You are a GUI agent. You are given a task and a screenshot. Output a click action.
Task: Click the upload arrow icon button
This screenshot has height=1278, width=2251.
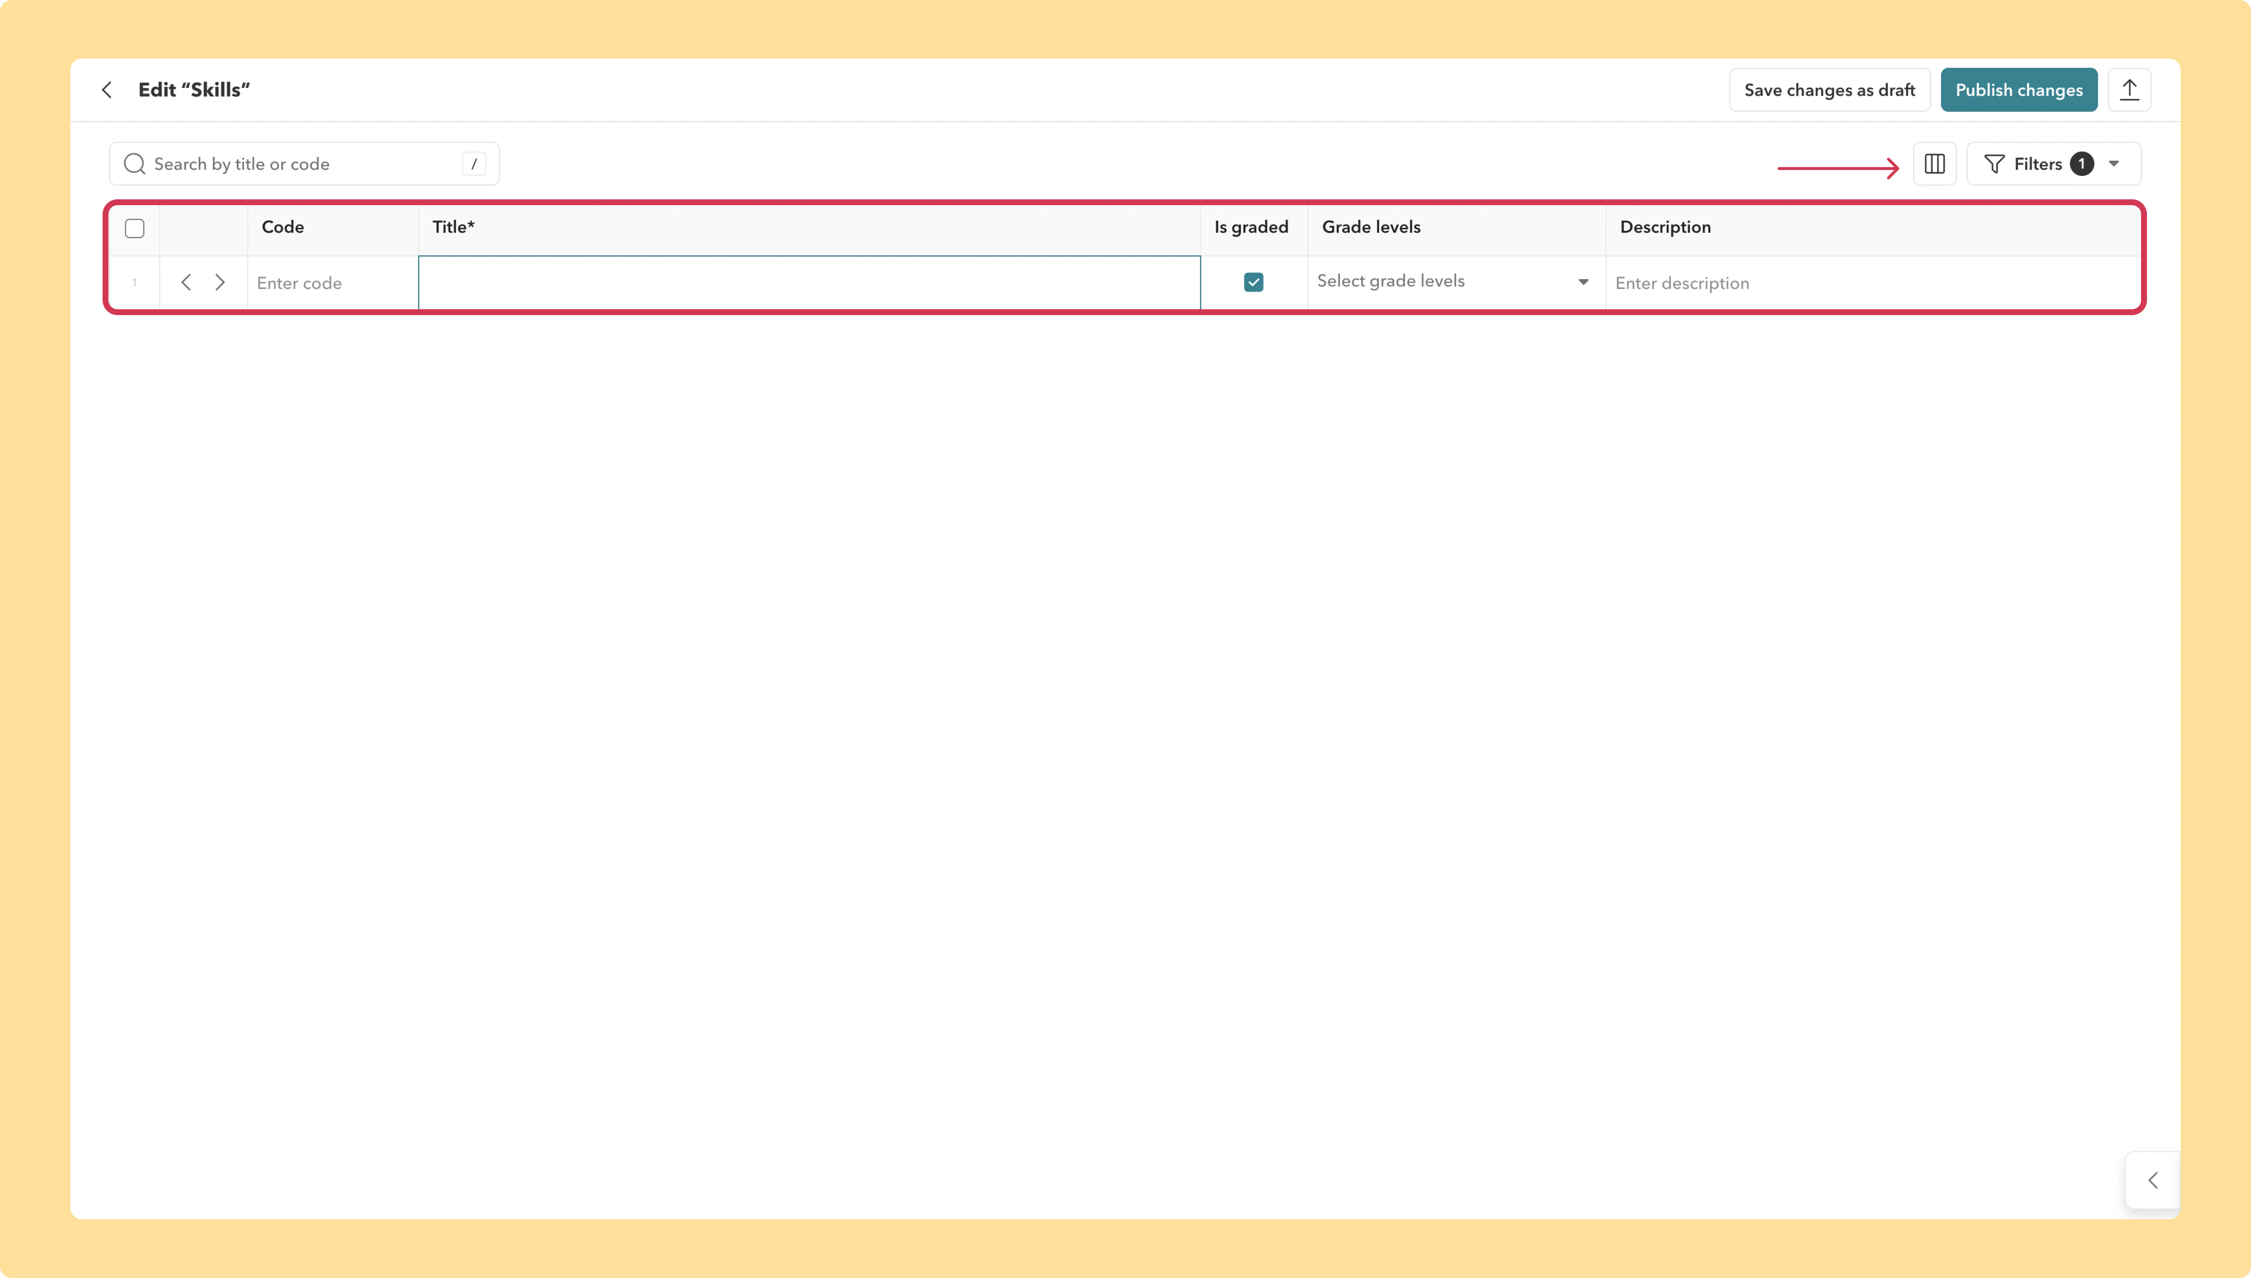coord(2129,89)
